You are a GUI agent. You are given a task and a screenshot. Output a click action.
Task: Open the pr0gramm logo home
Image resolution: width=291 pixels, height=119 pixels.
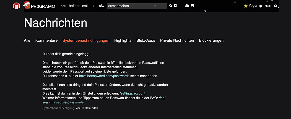point(40,6)
